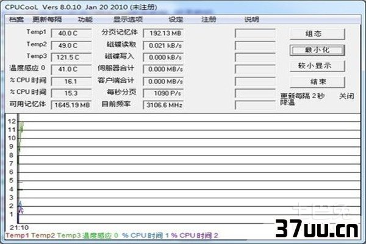Click the 磁碟写入 label

click(x=120, y=56)
